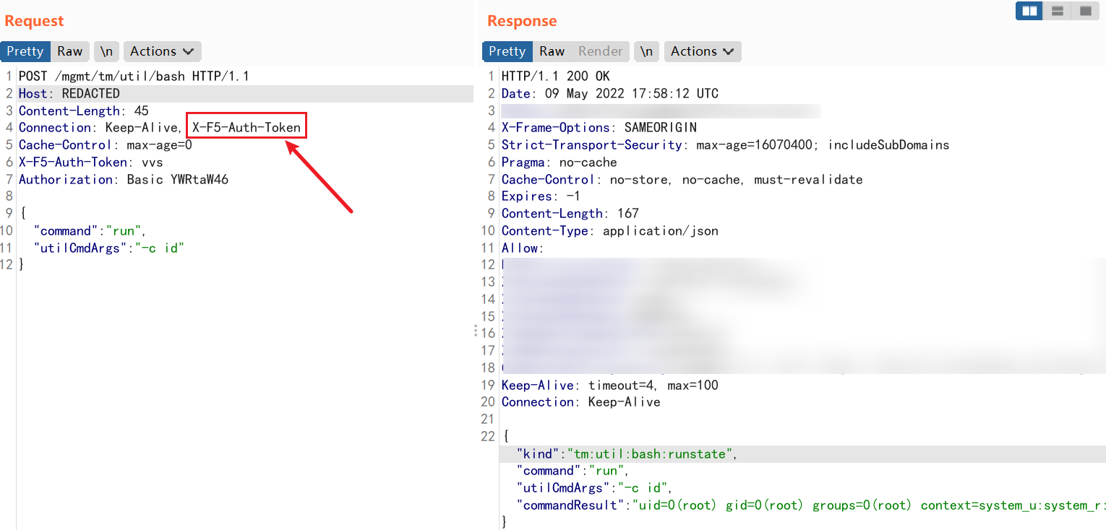Click the POST /mgmt/tm/util/bash request line
The image size is (1106, 530).
[x=134, y=76]
